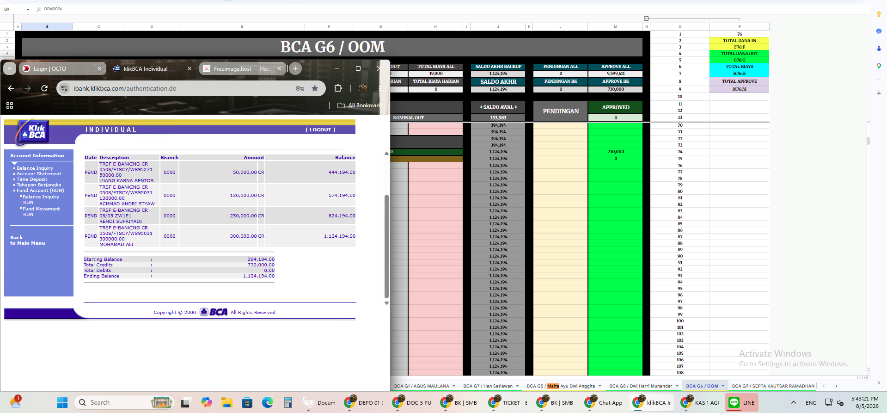The width and height of the screenshot is (887, 413).
Task: Open the browser Extensions puzzle icon
Action: (x=338, y=88)
